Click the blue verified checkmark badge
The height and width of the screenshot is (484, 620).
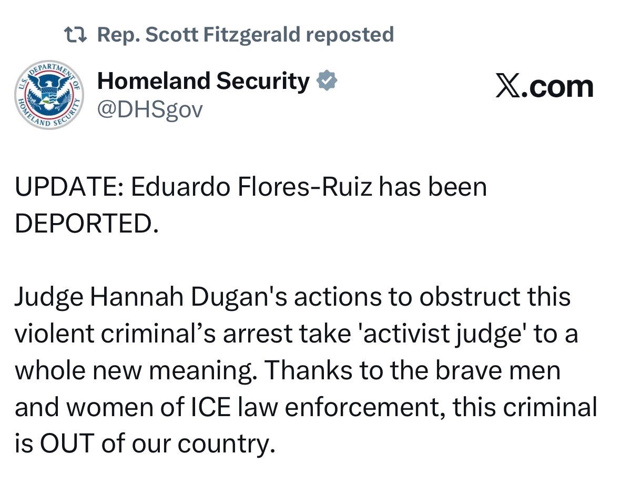tap(327, 82)
